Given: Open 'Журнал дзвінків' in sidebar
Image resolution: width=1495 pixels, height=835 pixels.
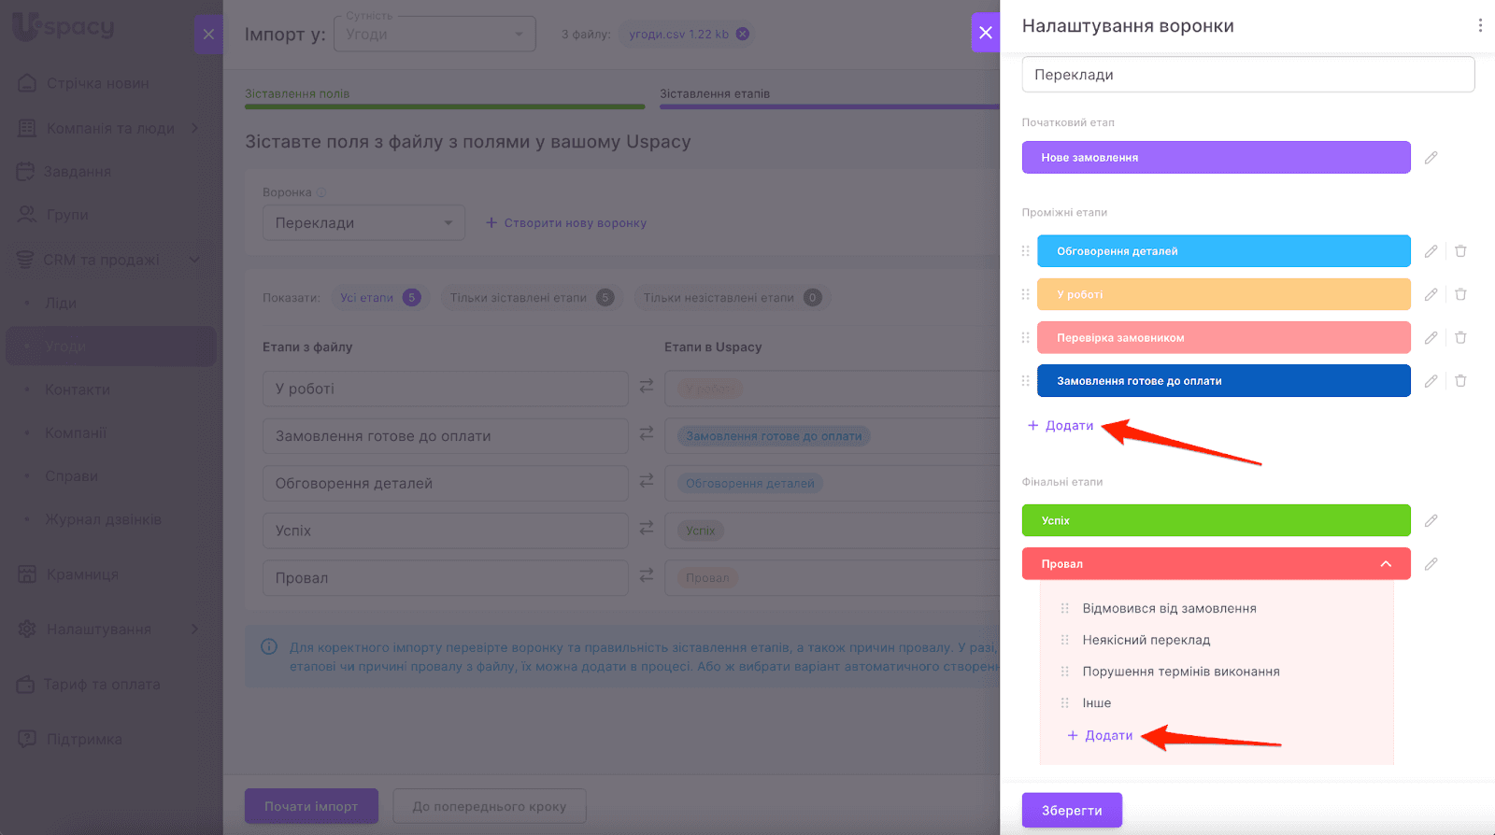Looking at the screenshot, I should pos(103,519).
